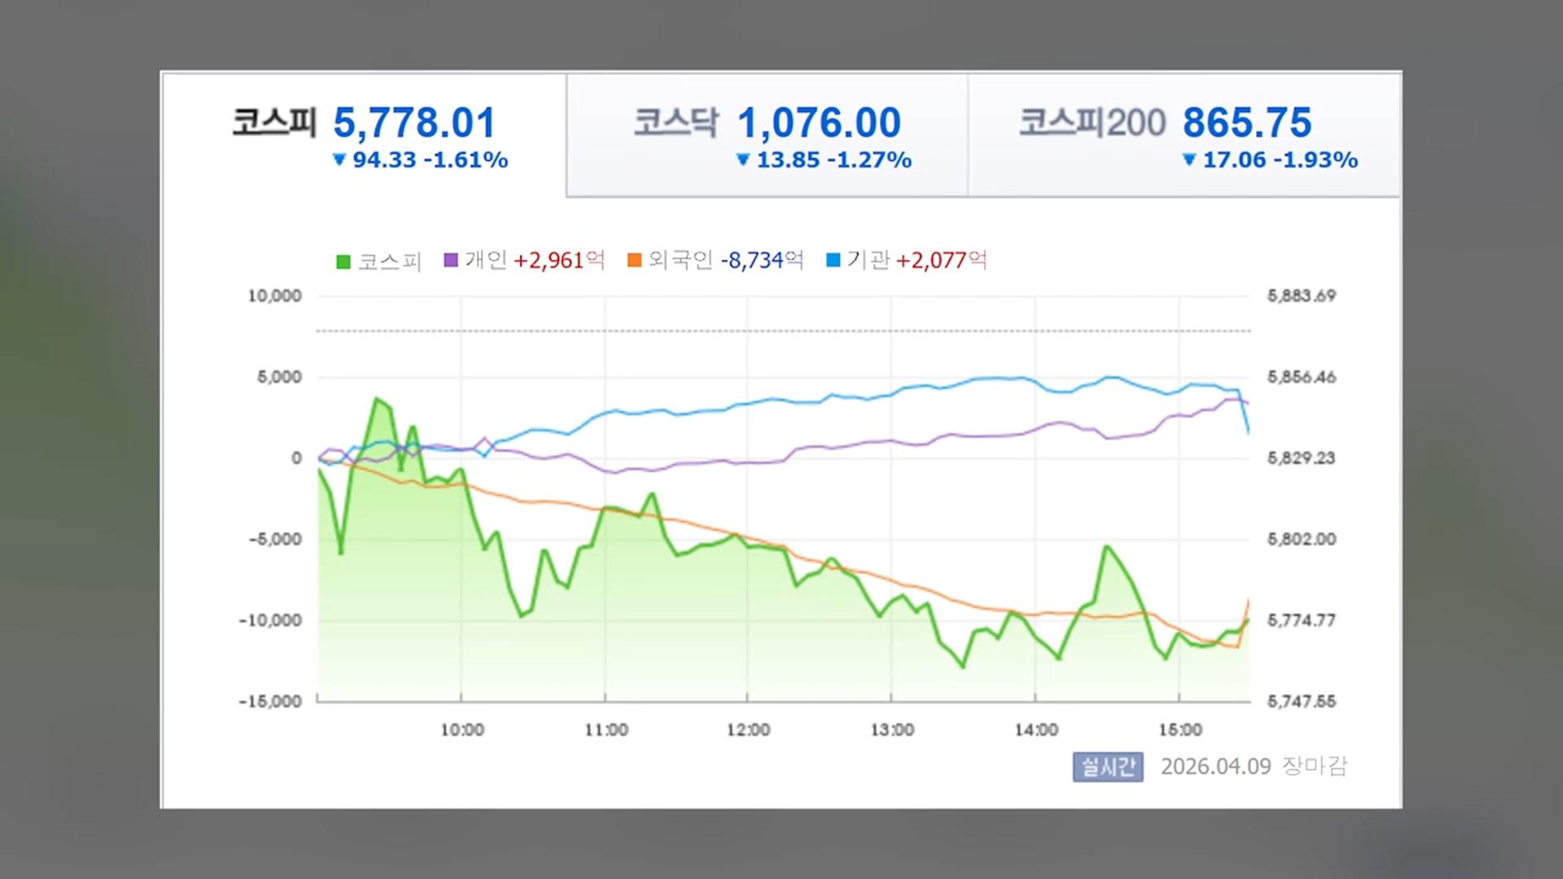Image resolution: width=1563 pixels, height=879 pixels.
Task: Click the 1,076.00 코스닥 value
Action: pos(819,124)
